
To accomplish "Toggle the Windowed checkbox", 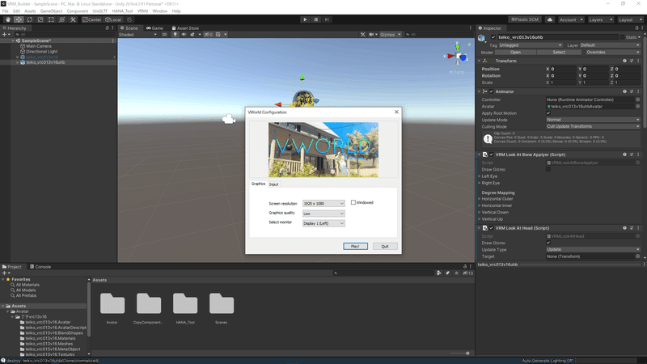I will [x=353, y=202].
